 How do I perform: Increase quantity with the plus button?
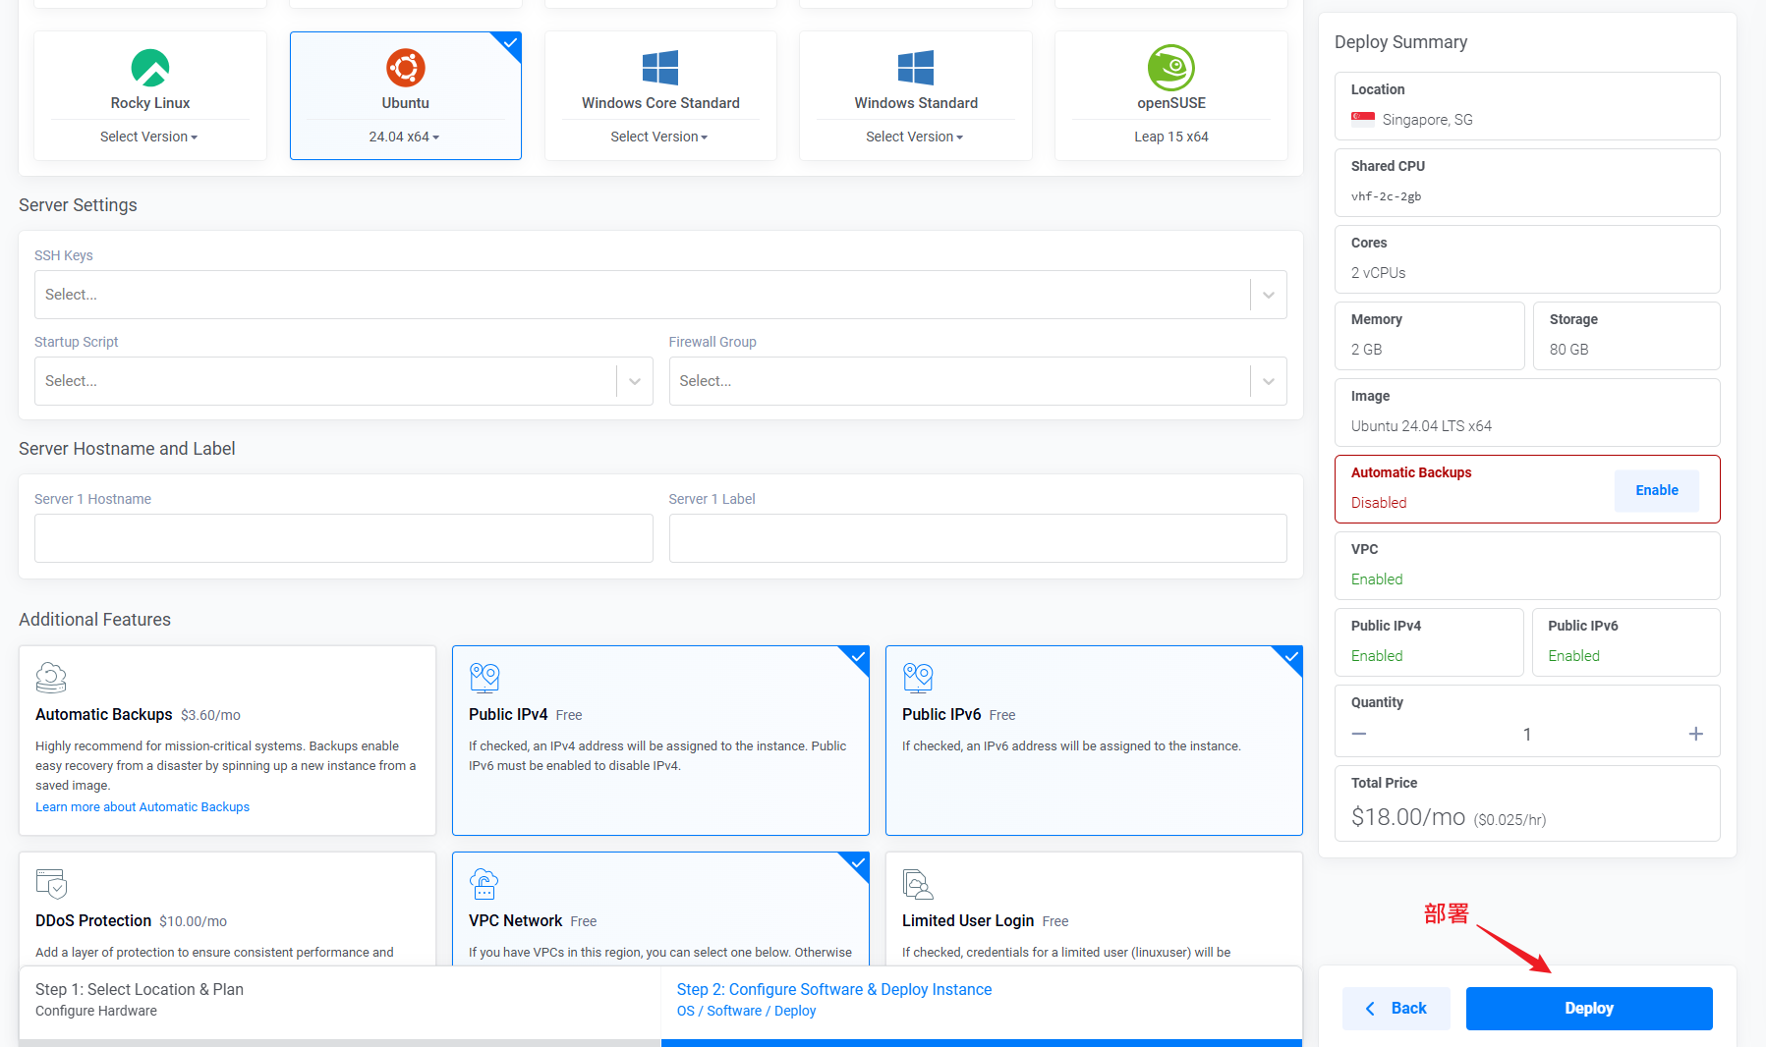1695,735
